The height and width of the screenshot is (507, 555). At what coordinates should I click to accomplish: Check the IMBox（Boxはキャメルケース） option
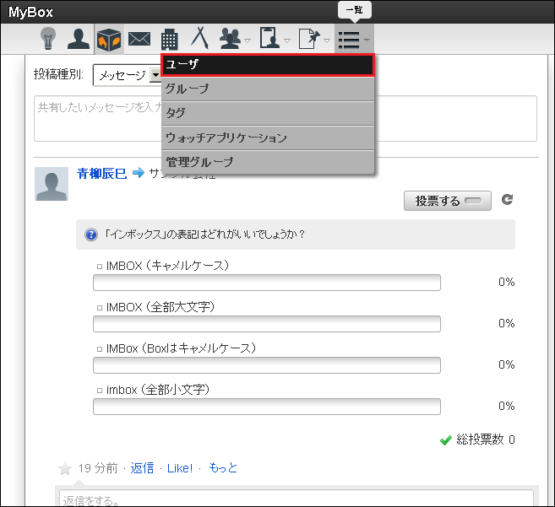pyautogui.click(x=100, y=349)
